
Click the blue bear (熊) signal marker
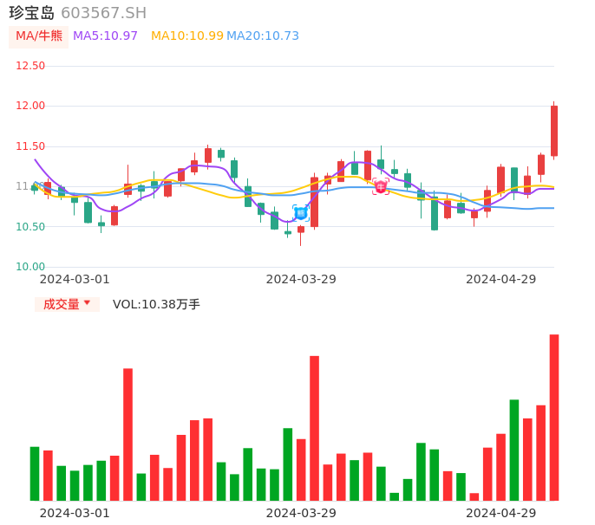click(301, 212)
